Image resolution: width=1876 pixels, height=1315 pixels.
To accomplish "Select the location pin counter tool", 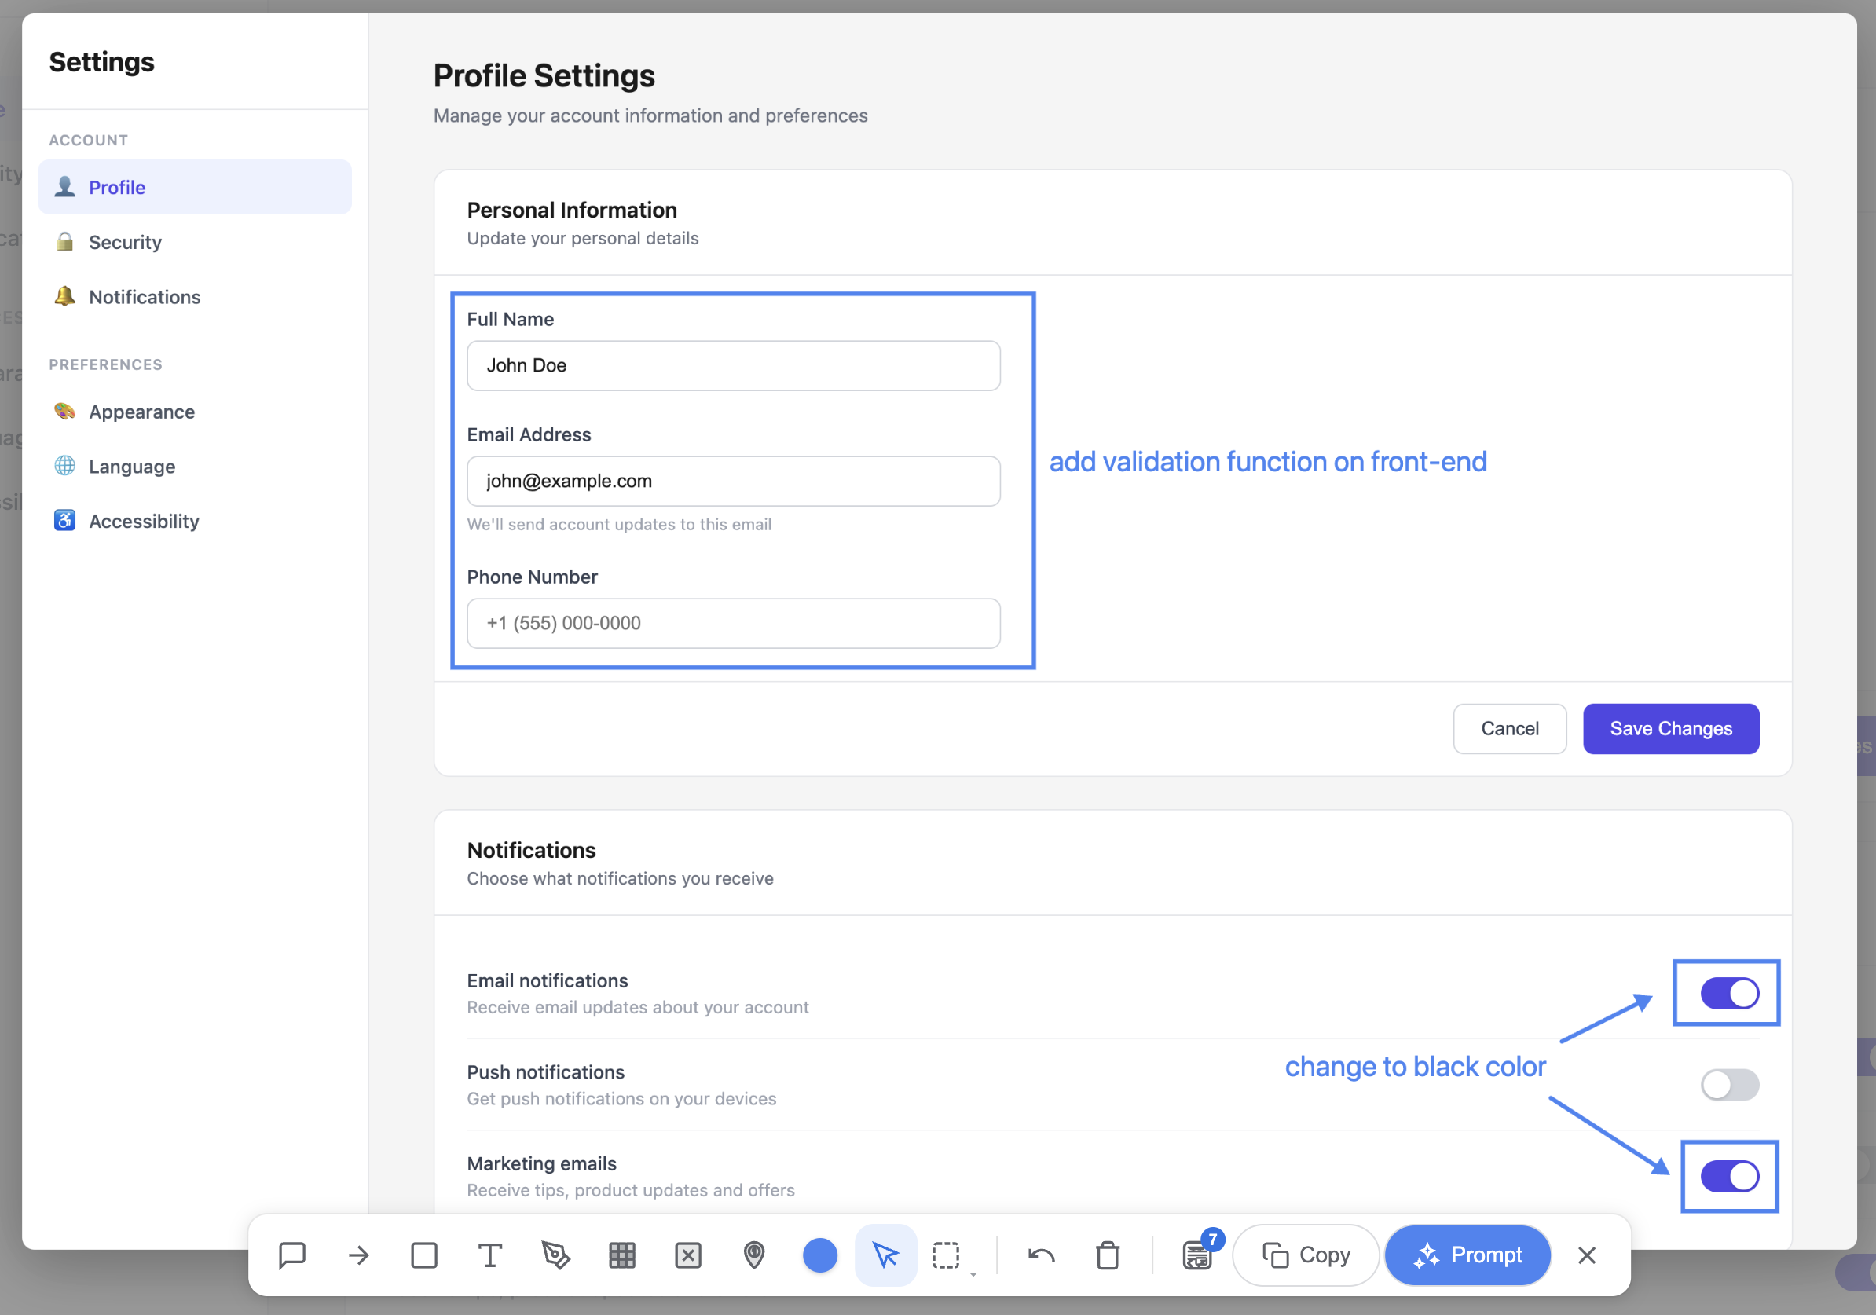I will [x=754, y=1255].
